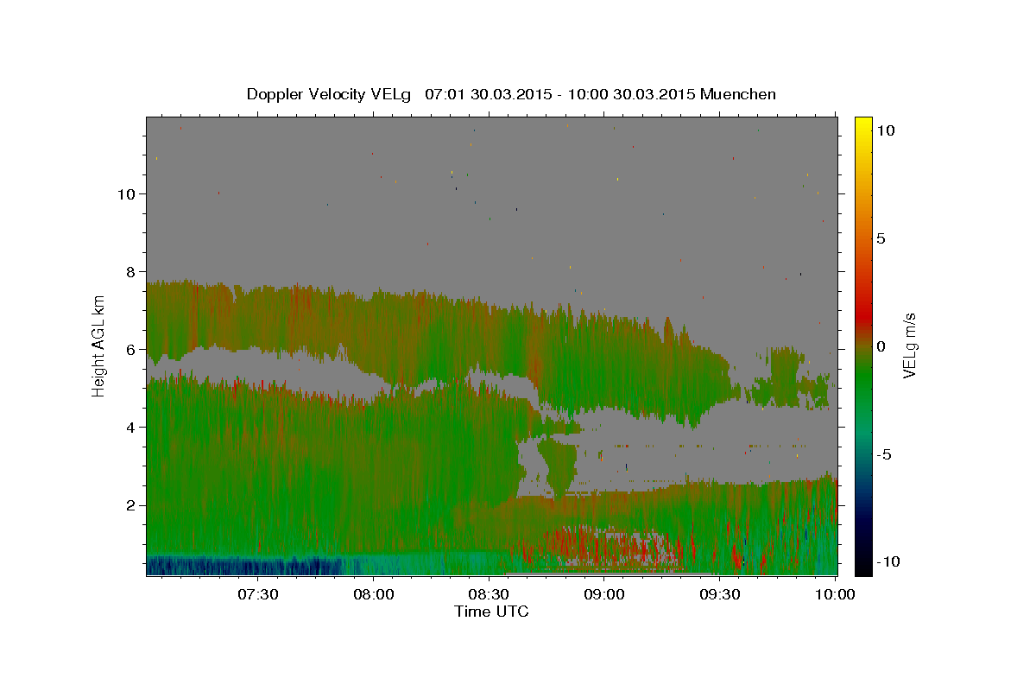Click colorbar tick label '0'
The image size is (1036, 691).
point(881,346)
